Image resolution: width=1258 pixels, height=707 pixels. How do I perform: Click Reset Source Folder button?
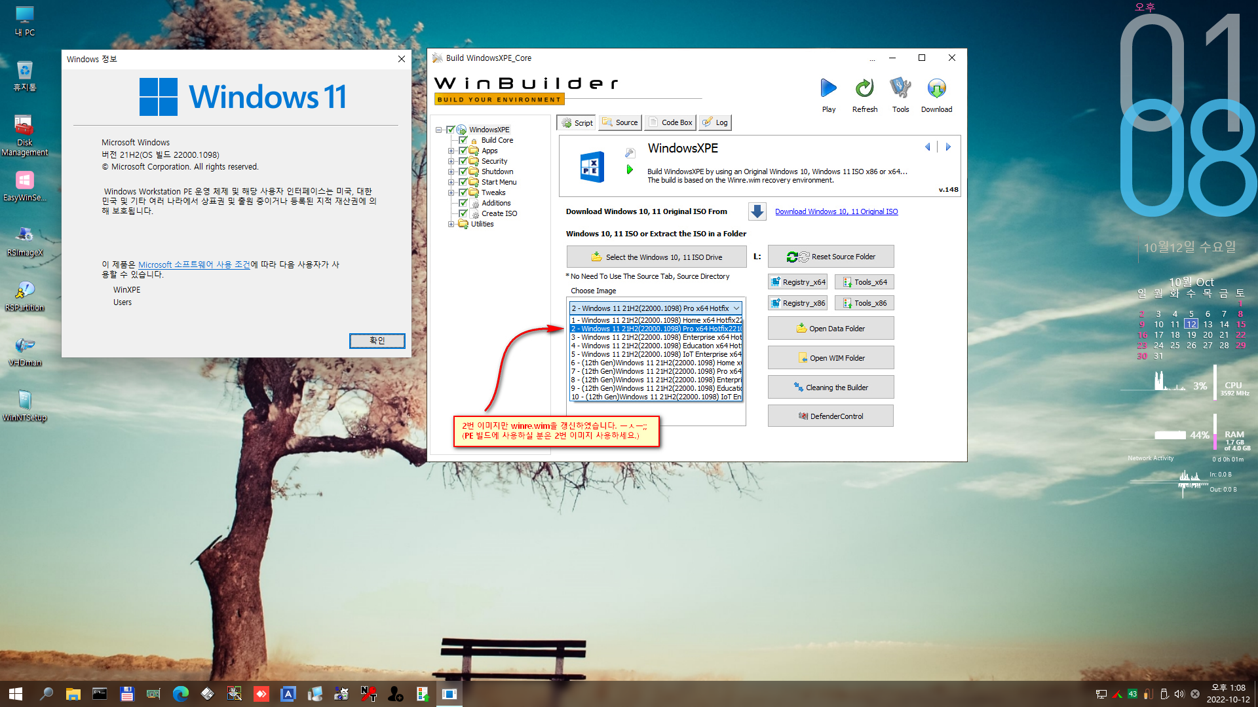click(x=831, y=257)
